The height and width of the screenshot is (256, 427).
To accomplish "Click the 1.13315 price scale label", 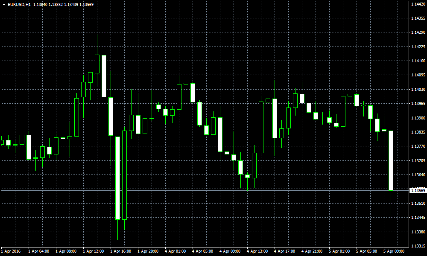I will (418, 246).
